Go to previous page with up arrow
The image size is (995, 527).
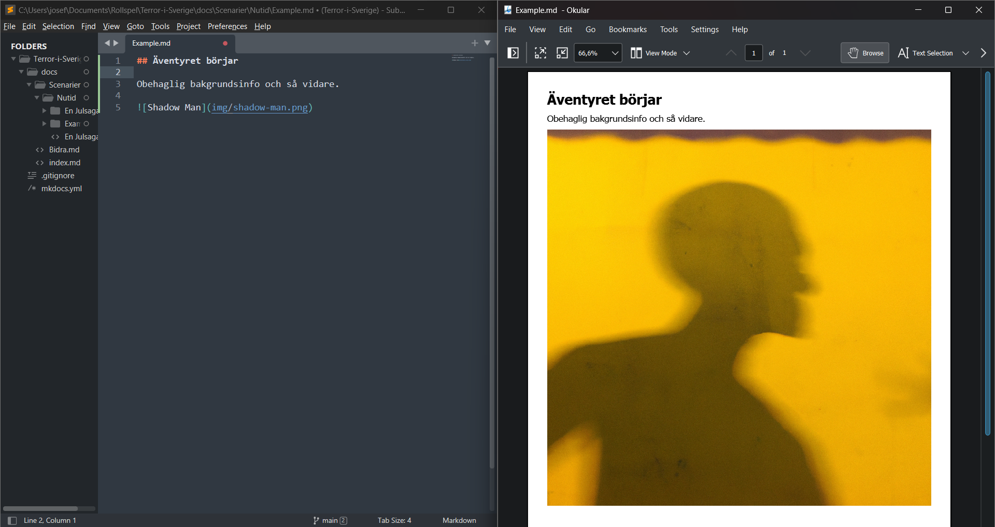pyautogui.click(x=731, y=53)
